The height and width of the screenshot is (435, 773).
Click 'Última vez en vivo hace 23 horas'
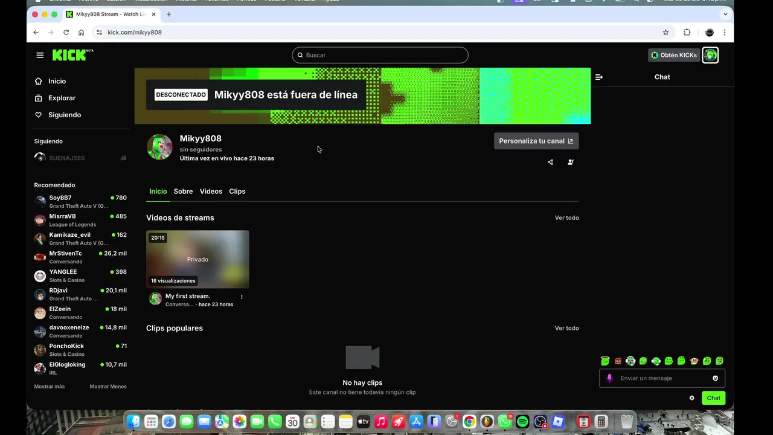point(227,158)
